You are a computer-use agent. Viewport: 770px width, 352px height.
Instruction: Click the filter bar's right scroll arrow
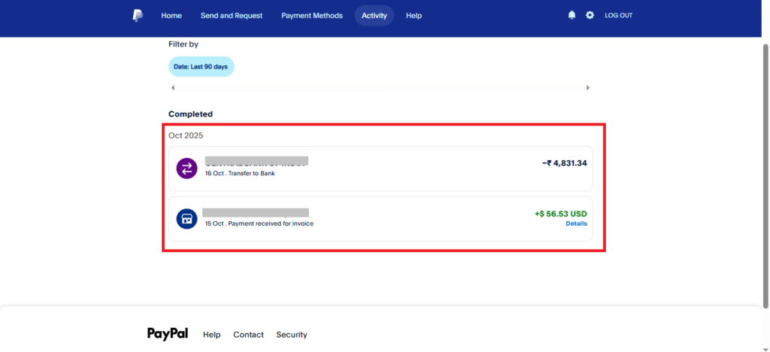[x=588, y=88]
